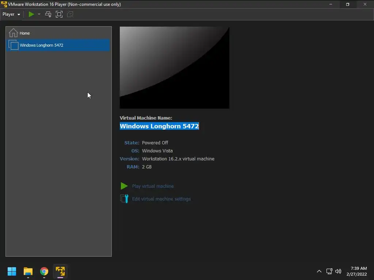Click the Home house icon
374x280 pixels.
14,33
